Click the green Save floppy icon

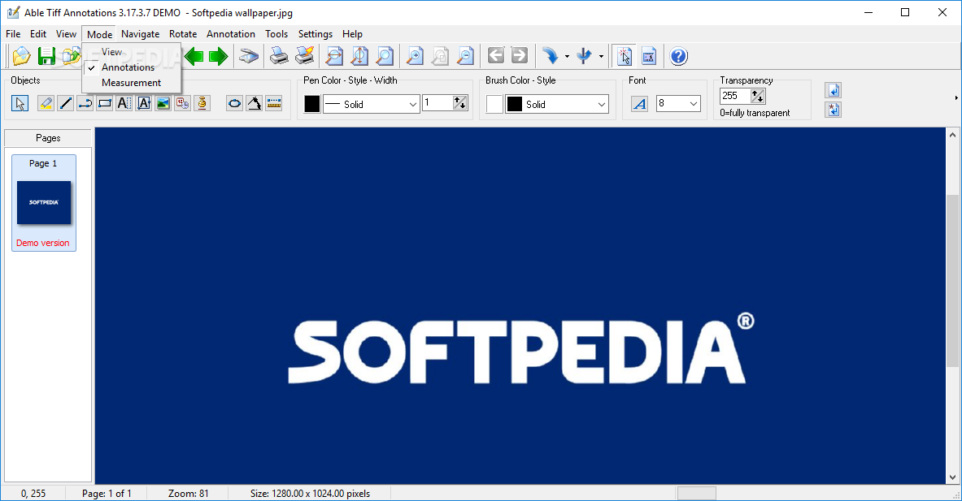click(x=46, y=56)
